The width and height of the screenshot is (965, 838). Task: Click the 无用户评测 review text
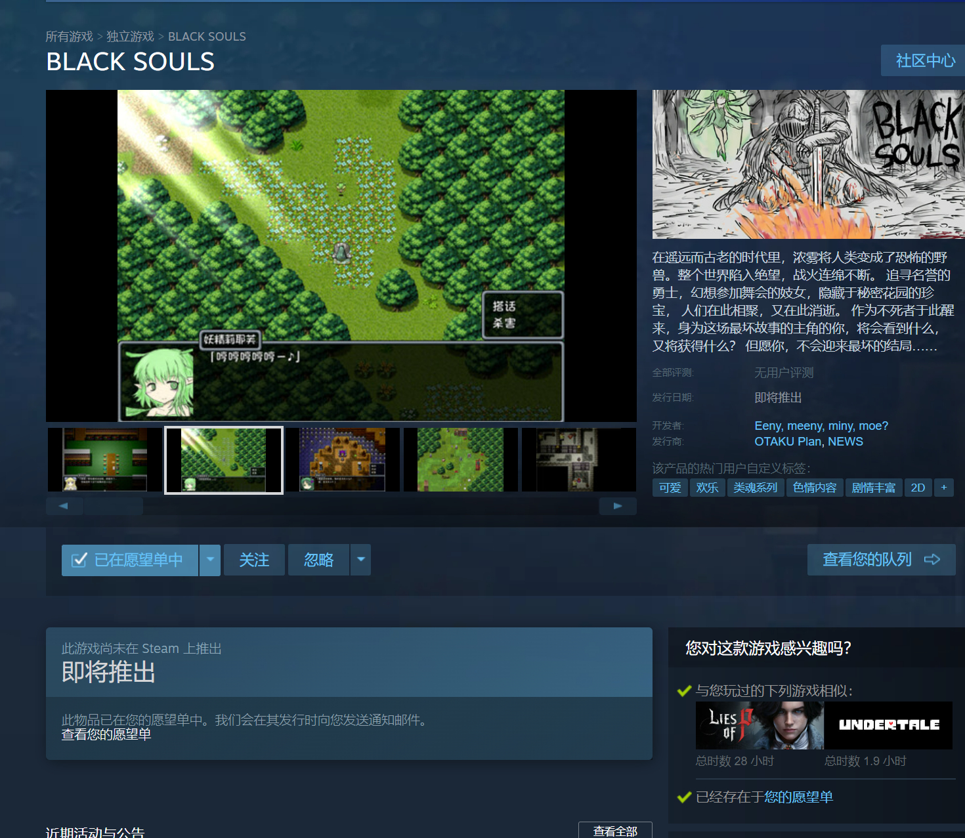(784, 373)
